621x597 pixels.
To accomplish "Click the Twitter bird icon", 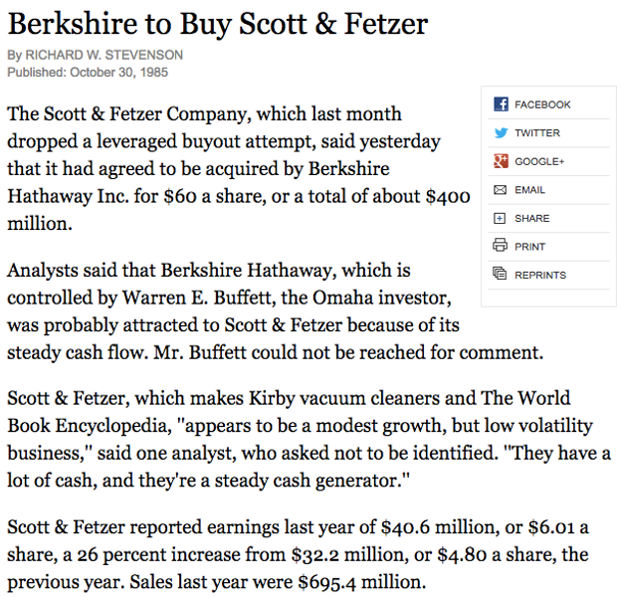I will (x=501, y=132).
